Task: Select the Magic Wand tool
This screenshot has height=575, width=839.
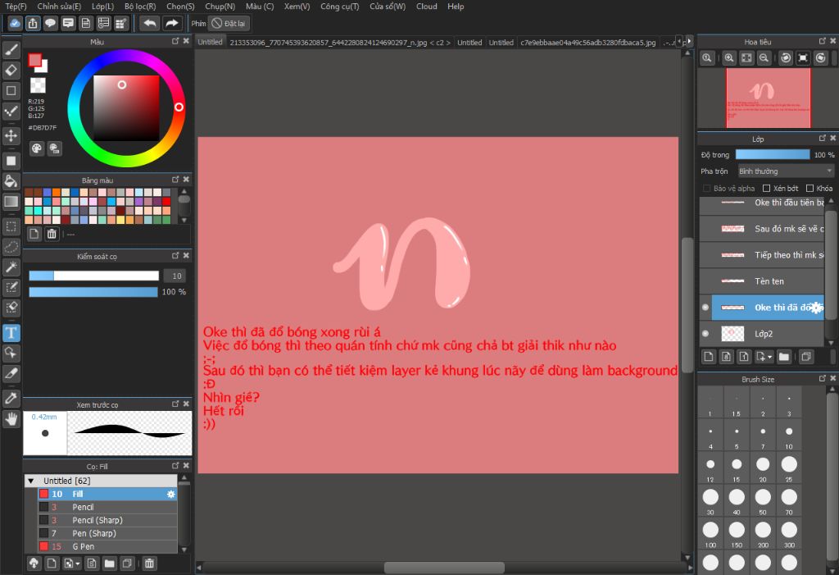Action: click(x=11, y=267)
